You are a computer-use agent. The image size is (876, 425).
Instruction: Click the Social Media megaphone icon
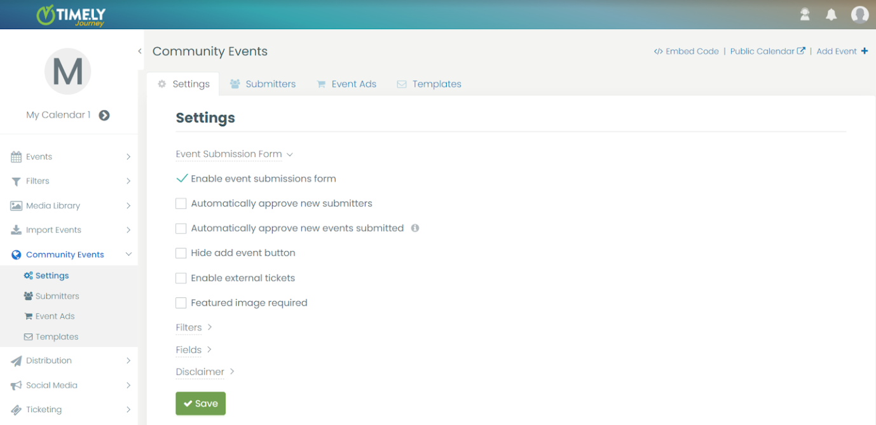(17, 386)
